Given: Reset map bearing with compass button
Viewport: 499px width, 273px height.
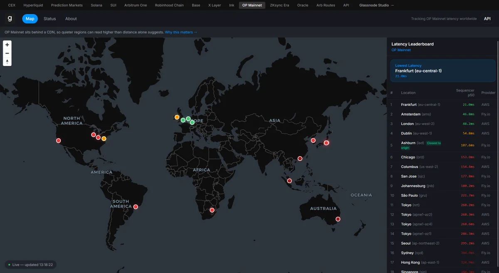Looking at the screenshot, I should (x=7, y=62).
